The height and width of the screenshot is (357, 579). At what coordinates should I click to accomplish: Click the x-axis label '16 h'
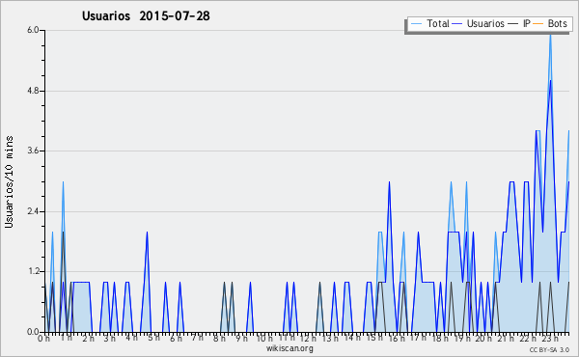[397, 339]
